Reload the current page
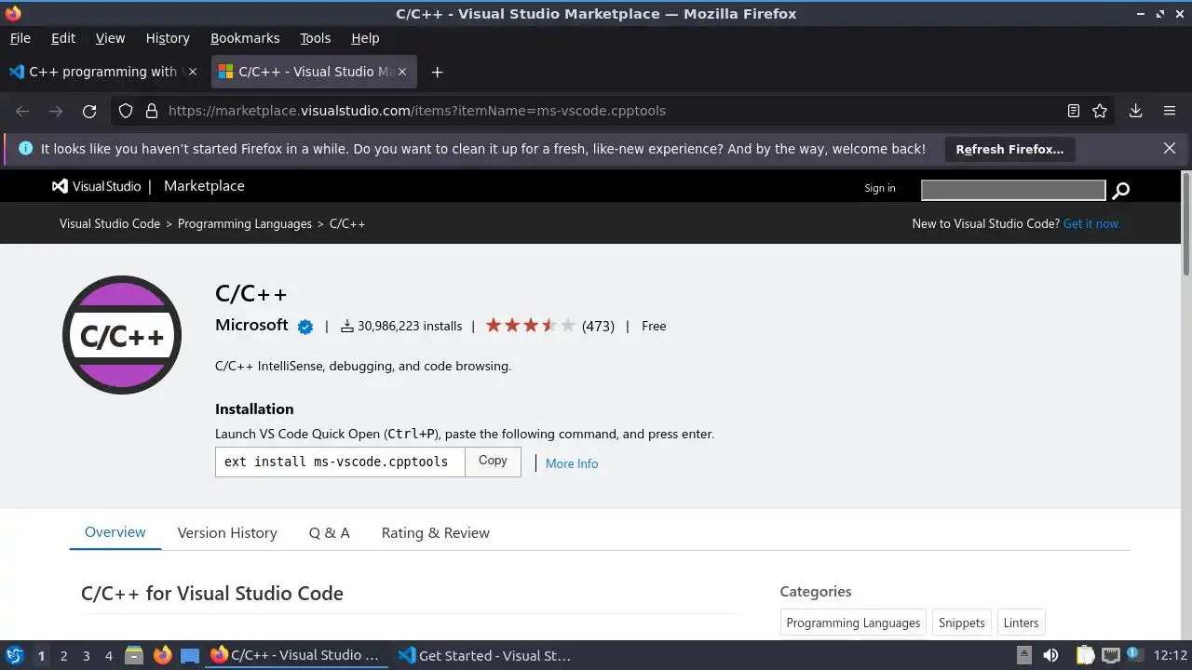 [x=89, y=111]
